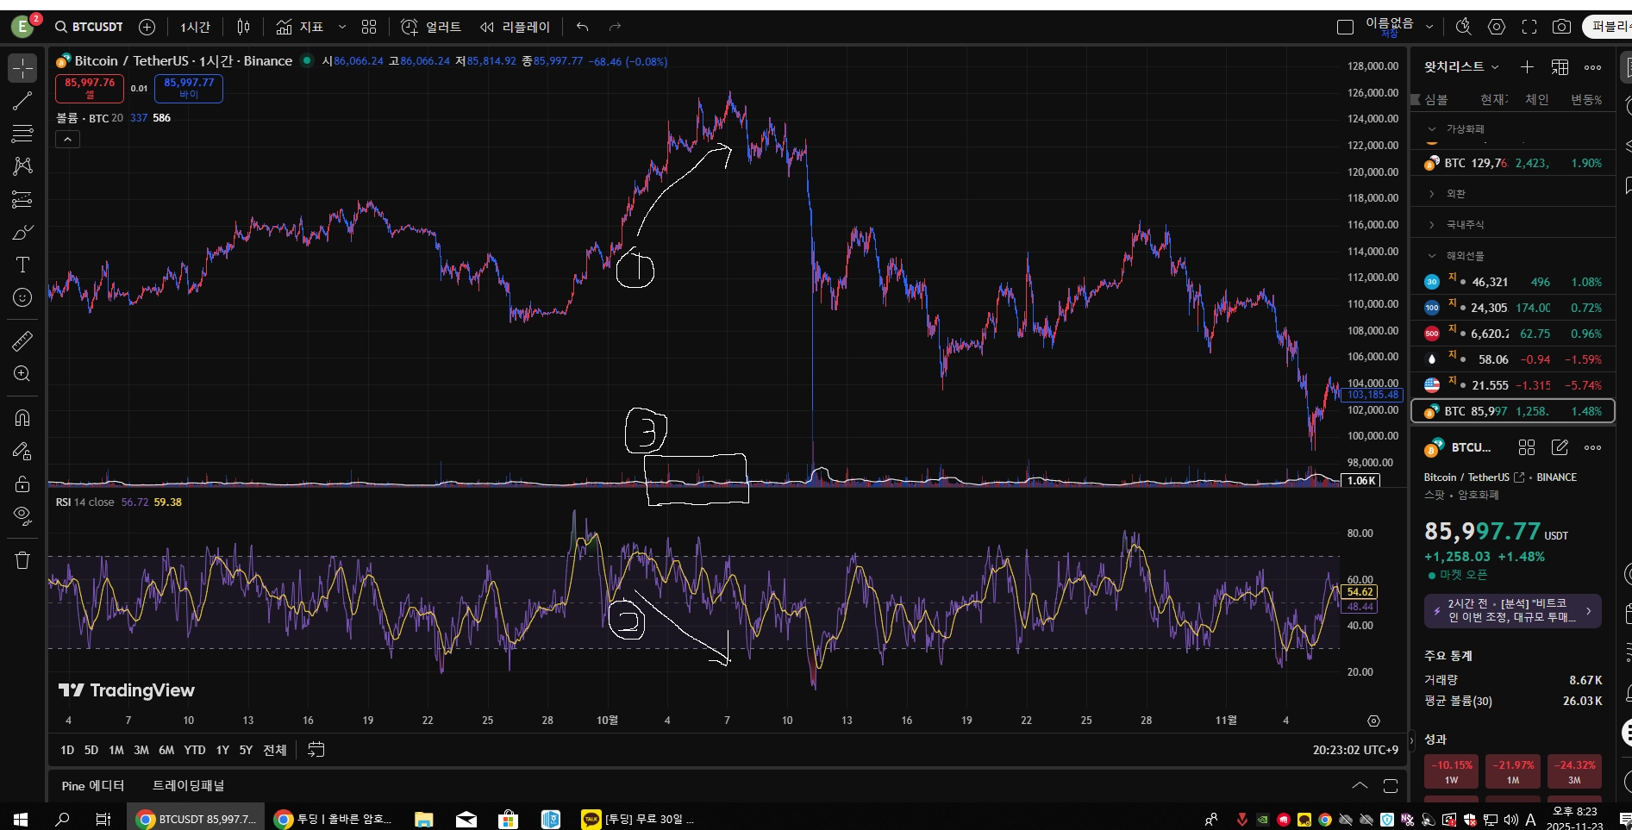Viewport: 1632px width, 830px height.
Task: Click the red 셀 sell price button
Action: [x=90, y=88]
